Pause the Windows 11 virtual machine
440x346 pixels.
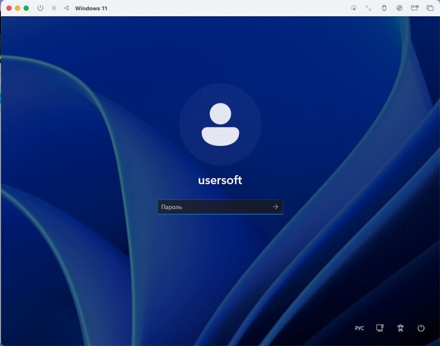54,8
